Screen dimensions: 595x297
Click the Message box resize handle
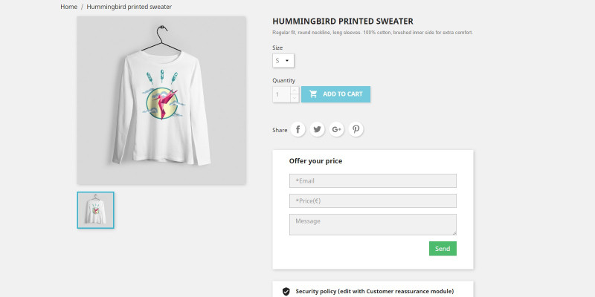click(454, 232)
